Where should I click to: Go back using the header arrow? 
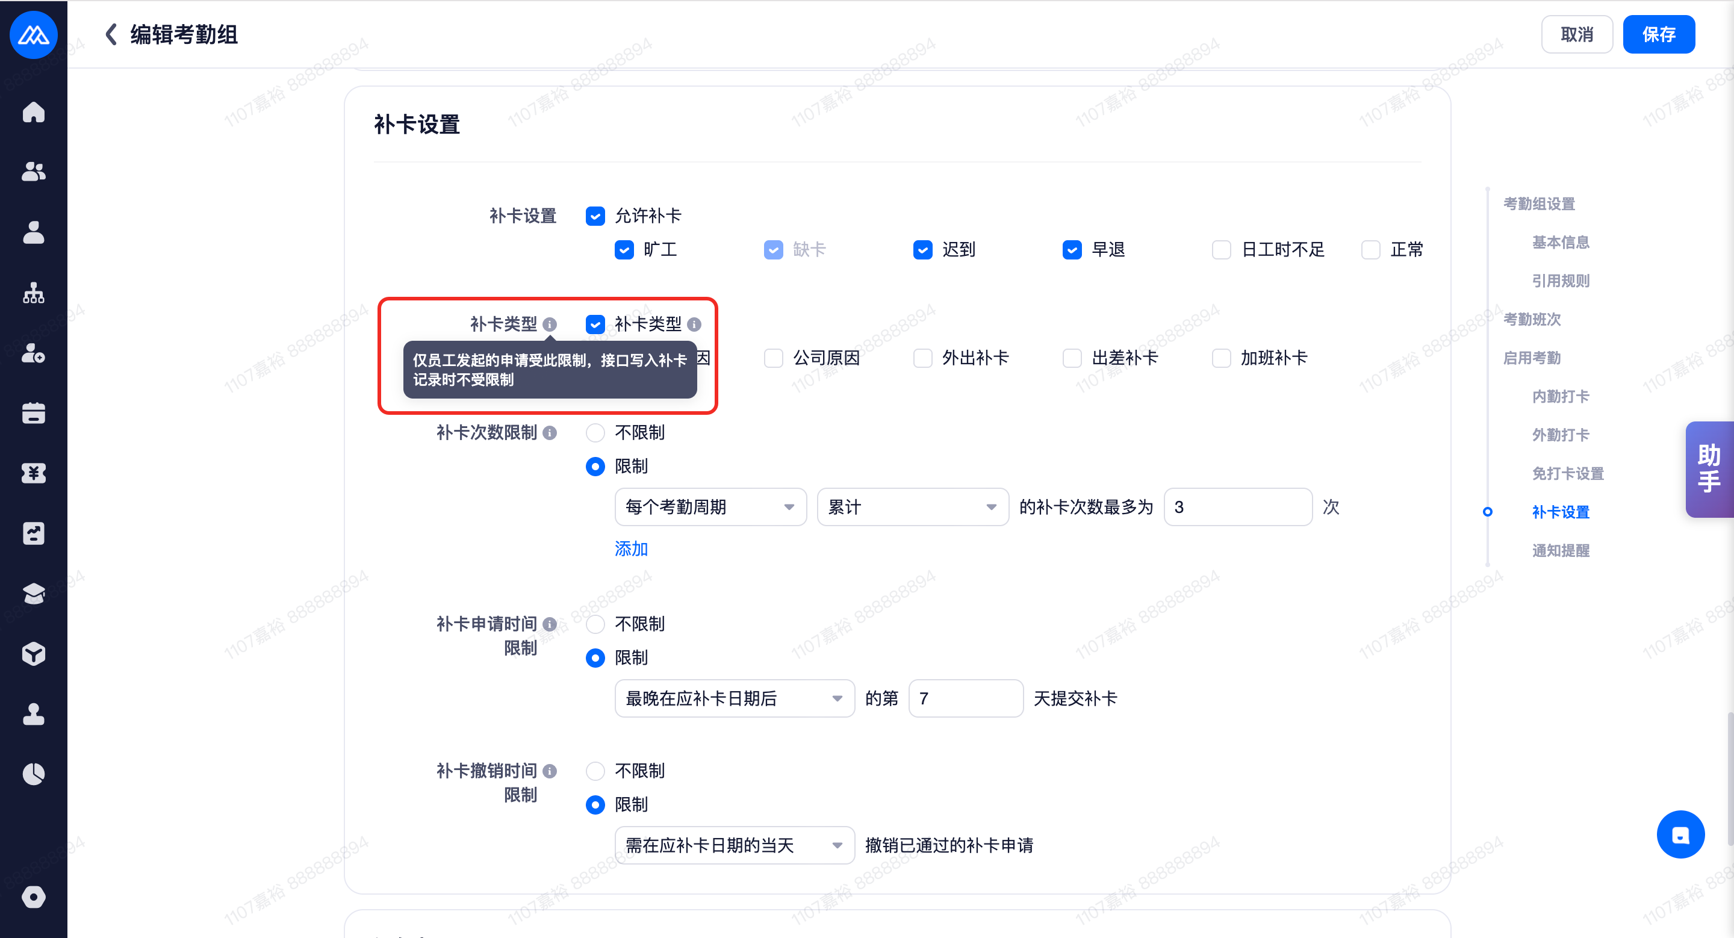click(111, 34)
